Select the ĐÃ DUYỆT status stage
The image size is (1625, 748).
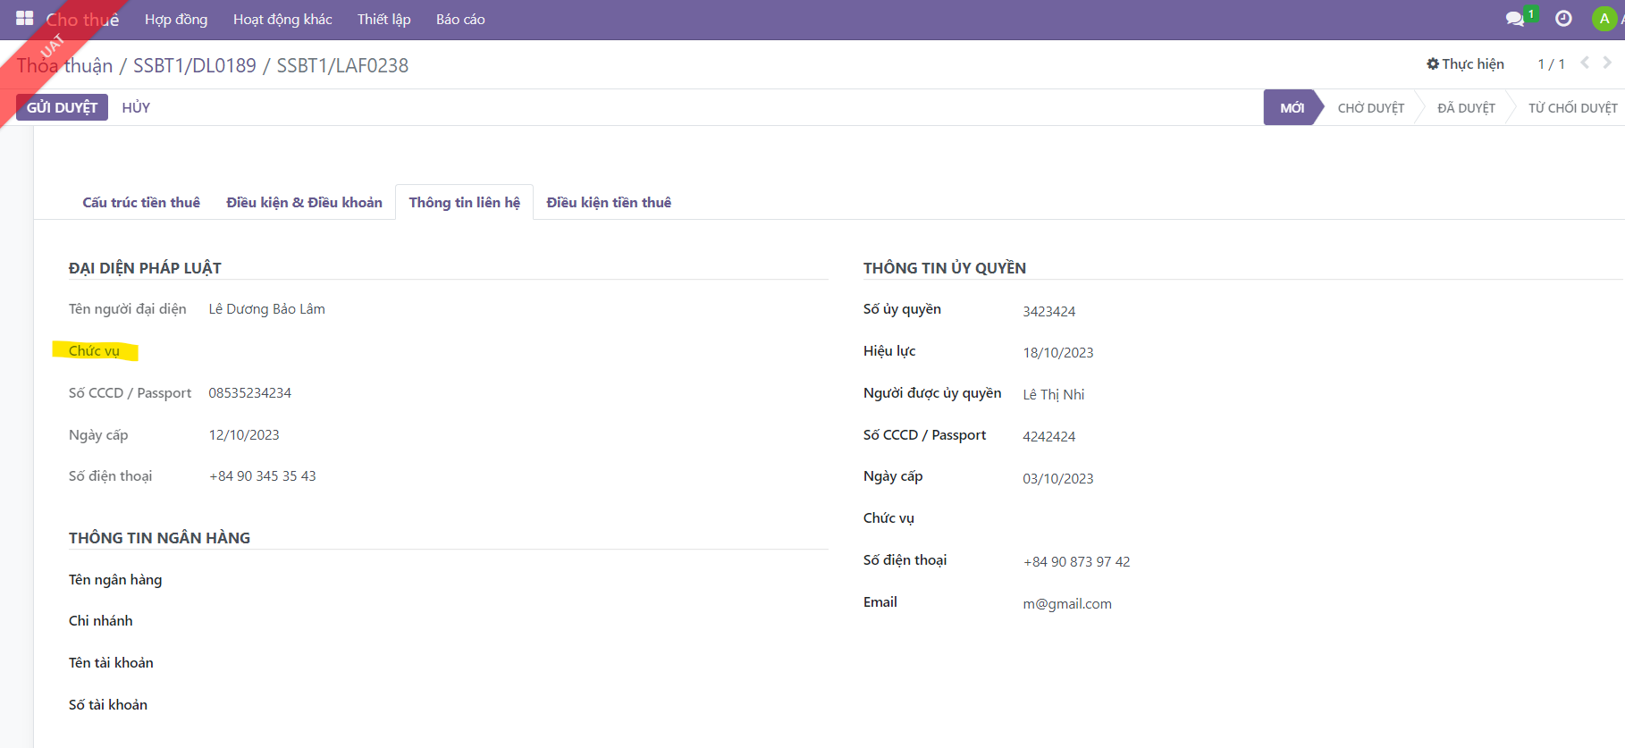(x=1466, y=108)
